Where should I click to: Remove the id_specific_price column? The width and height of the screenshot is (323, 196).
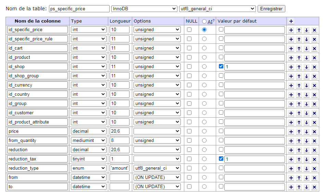point(314,30)
